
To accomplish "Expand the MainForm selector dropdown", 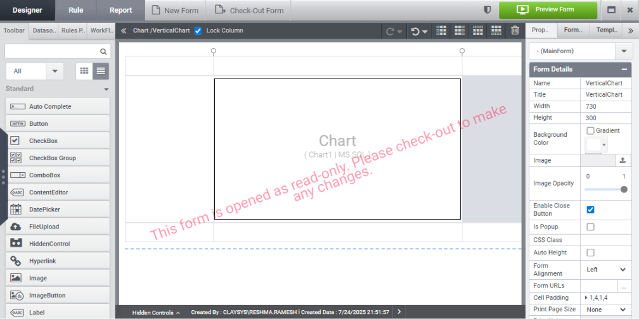I will tap(623, 51).
